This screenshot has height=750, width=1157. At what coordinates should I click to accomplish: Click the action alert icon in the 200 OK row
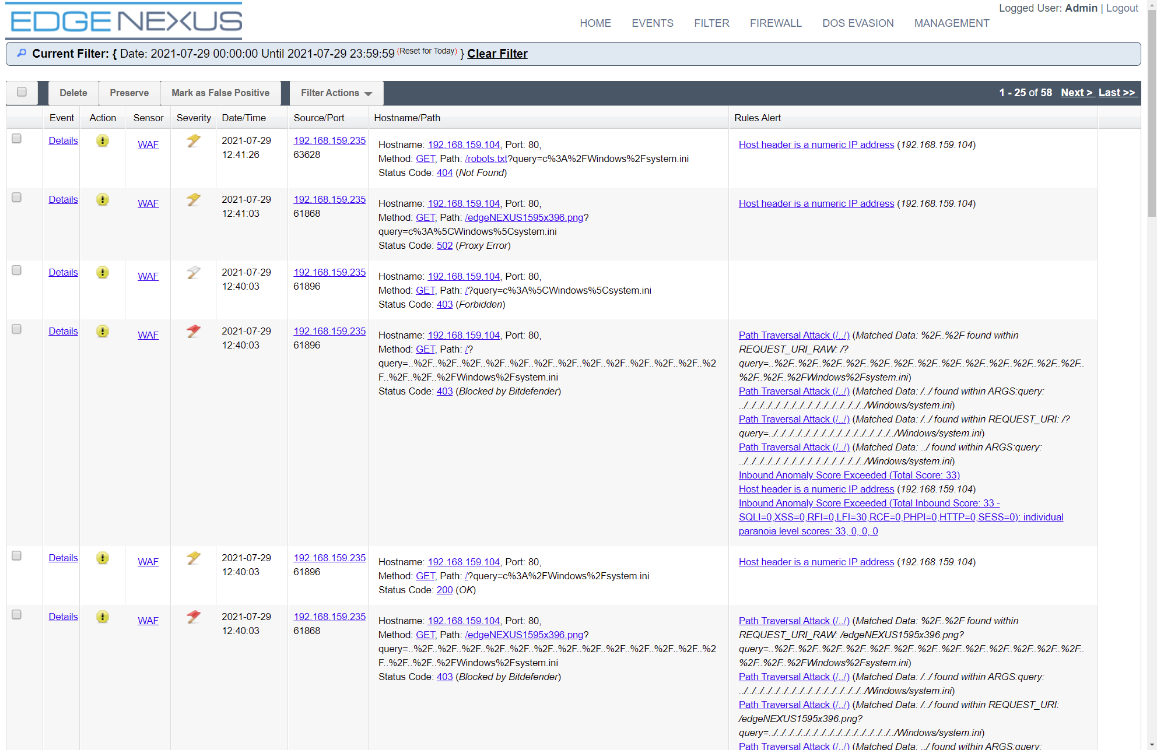tap(103, 558)
